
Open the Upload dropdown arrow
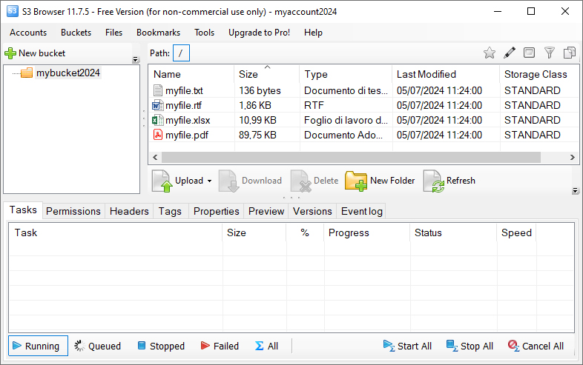(209, 181)
